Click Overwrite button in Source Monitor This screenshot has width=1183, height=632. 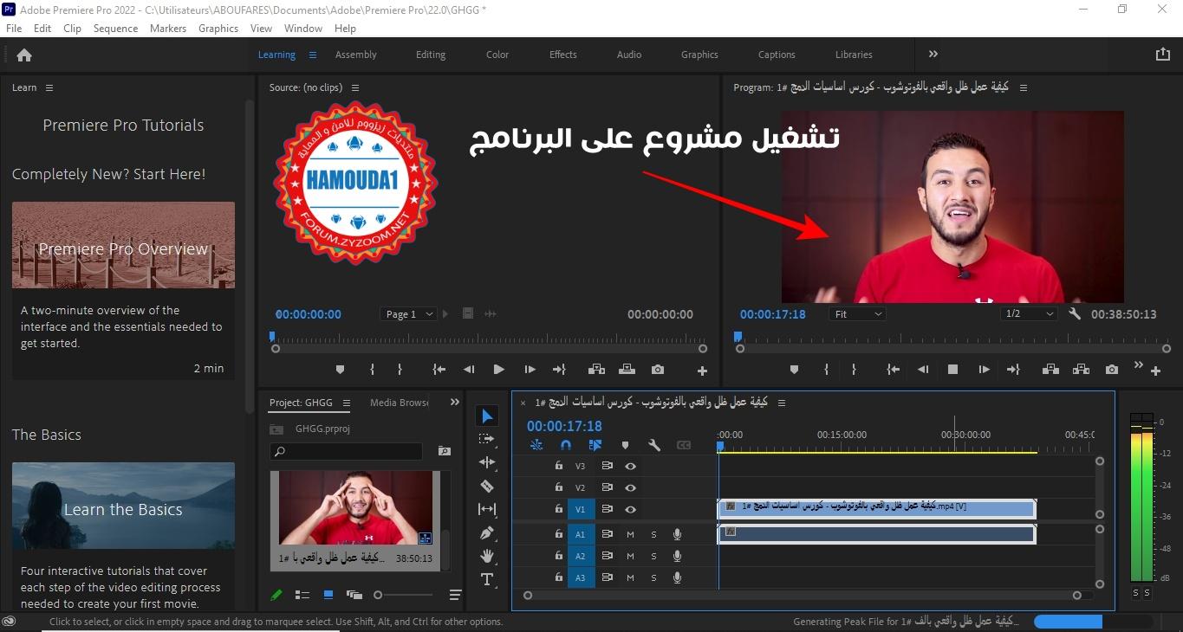627,370
